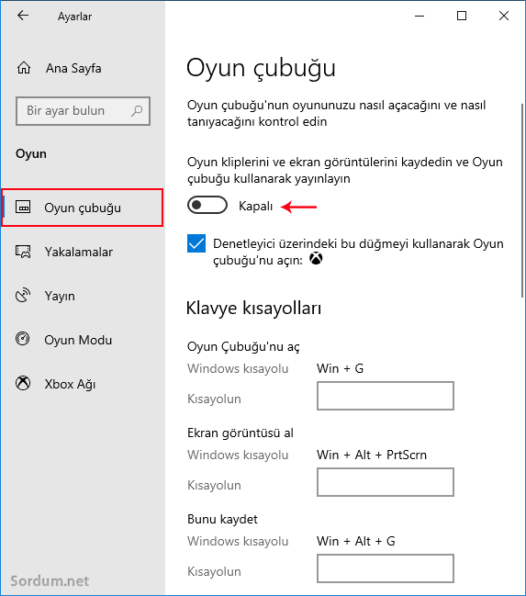Close the Ayarlar window
Screen dimensions: 526x596
[504, 16]
